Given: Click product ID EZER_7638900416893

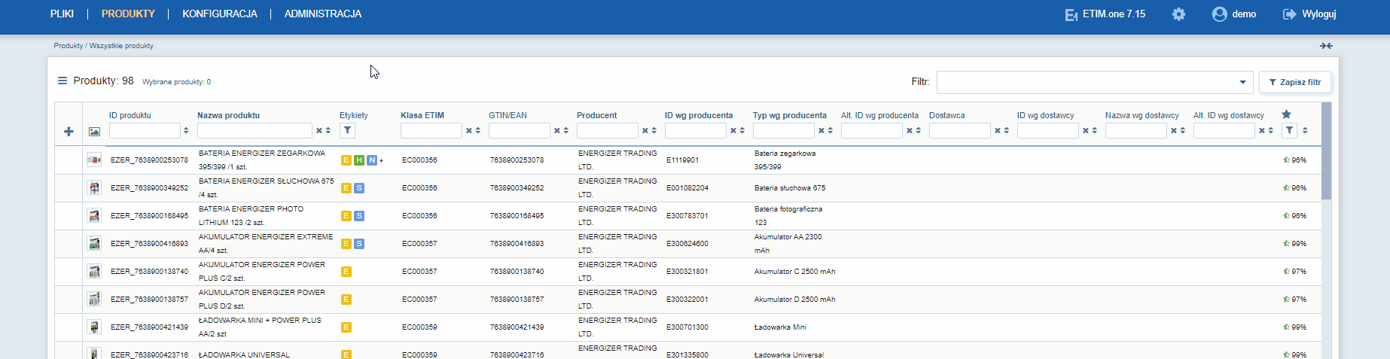Looking at the screenshot, I should click(149, 244).
